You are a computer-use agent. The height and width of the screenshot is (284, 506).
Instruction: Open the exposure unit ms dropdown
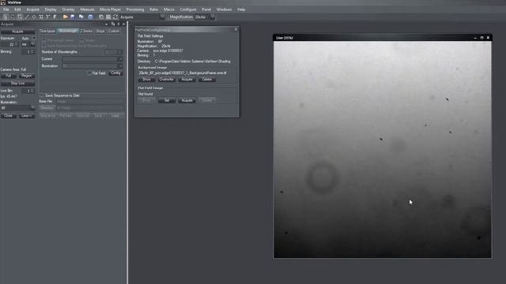[x=28, y=44]
